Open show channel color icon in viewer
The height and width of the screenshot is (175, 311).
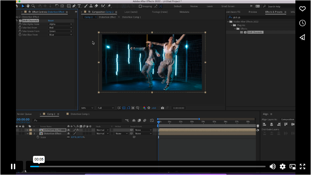pyautogui.click(x=144, y=108)
